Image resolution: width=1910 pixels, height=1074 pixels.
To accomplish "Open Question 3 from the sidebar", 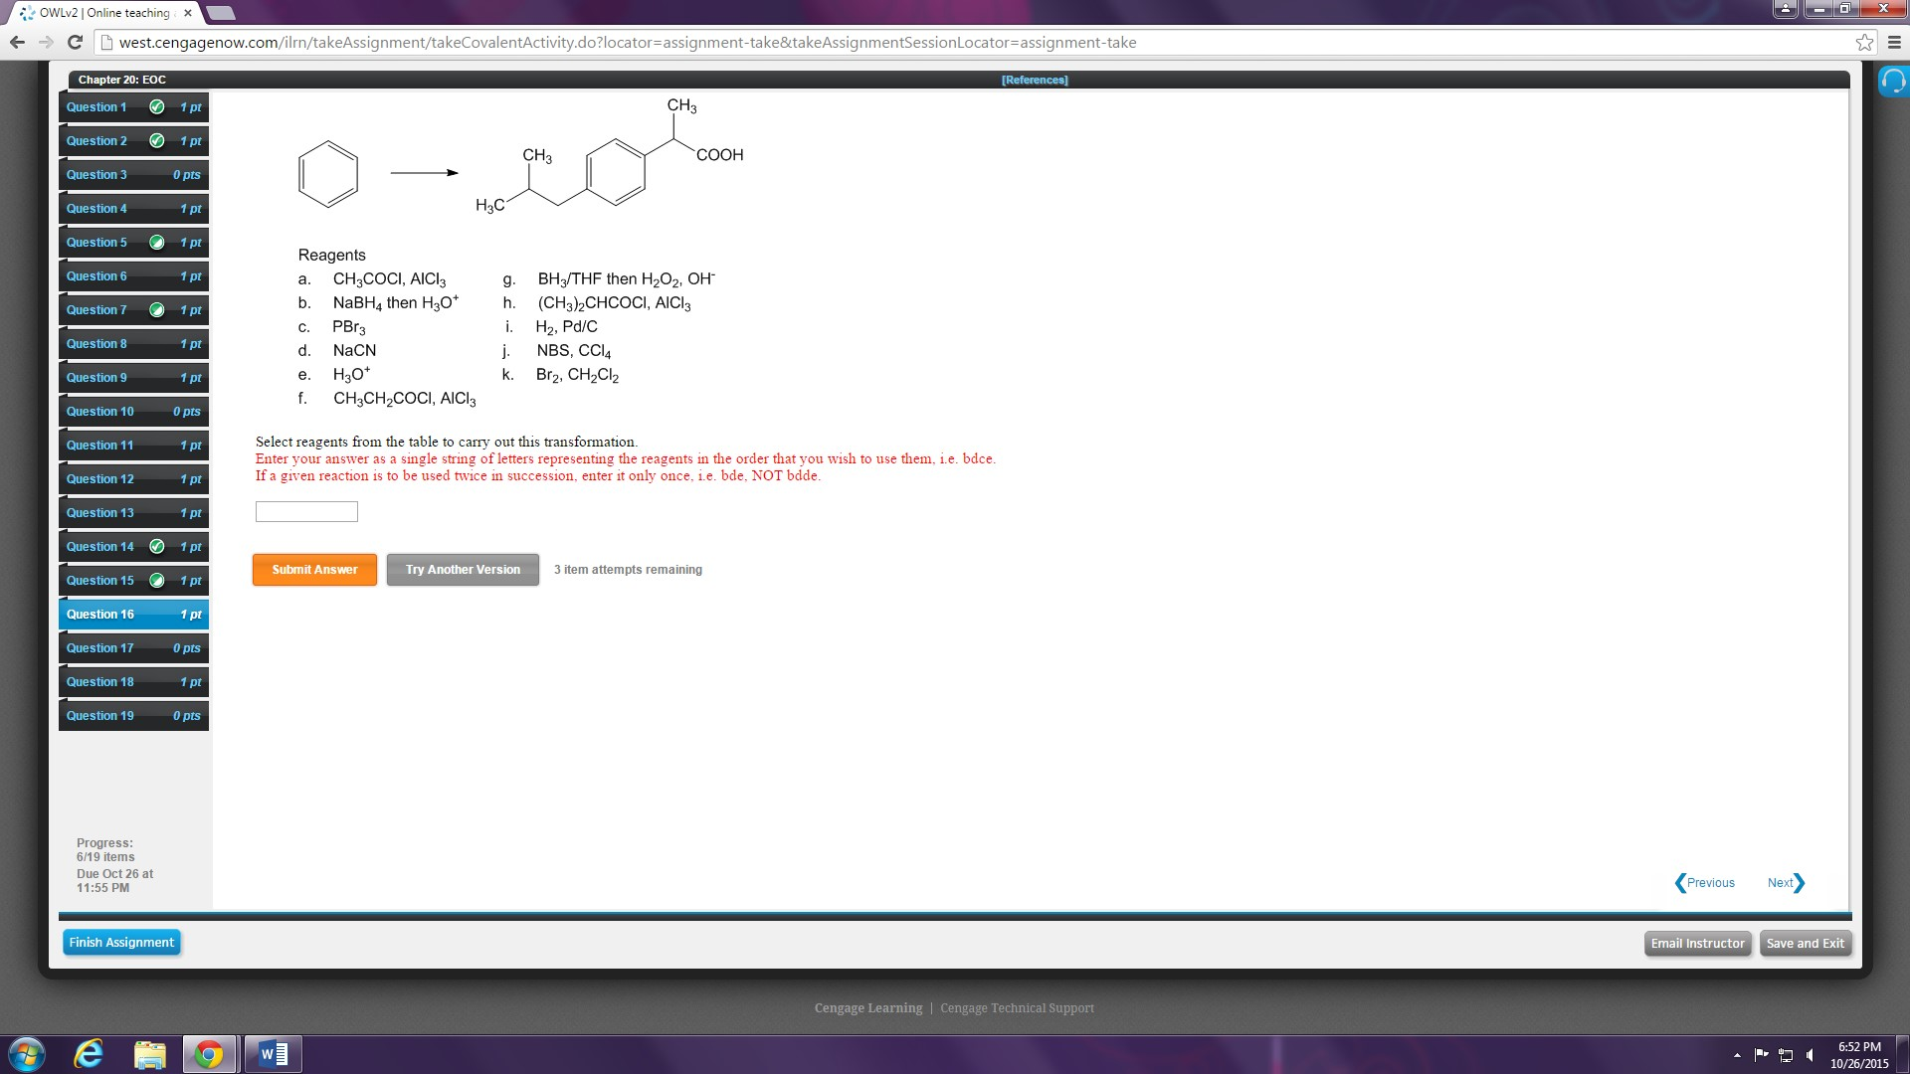I will (x=99, y=174).
